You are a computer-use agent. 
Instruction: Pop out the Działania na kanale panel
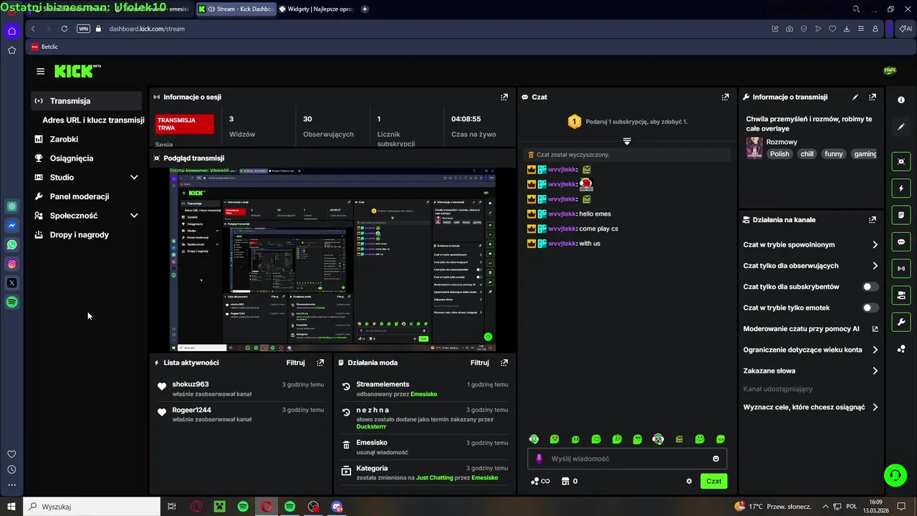pyautogui.click(x=872, y=220)
